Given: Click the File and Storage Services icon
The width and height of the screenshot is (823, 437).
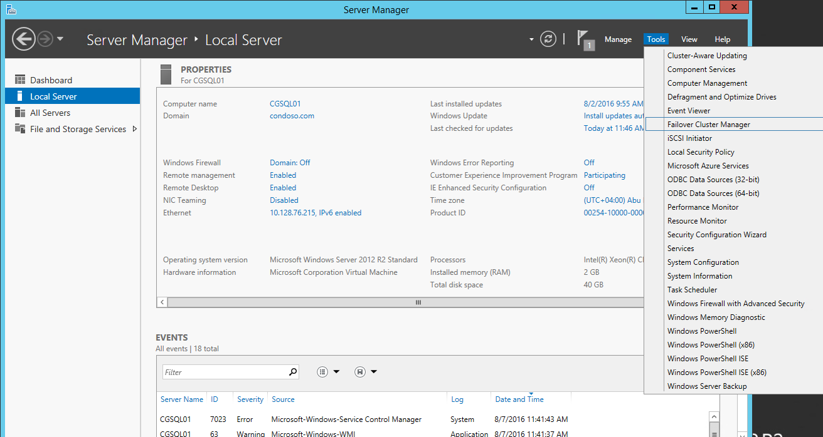Looking at the screenshot, I should 19,129.
